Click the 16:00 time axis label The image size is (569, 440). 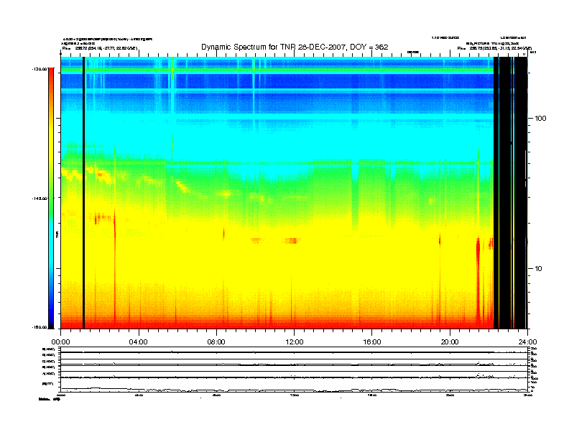click(372, 342)
